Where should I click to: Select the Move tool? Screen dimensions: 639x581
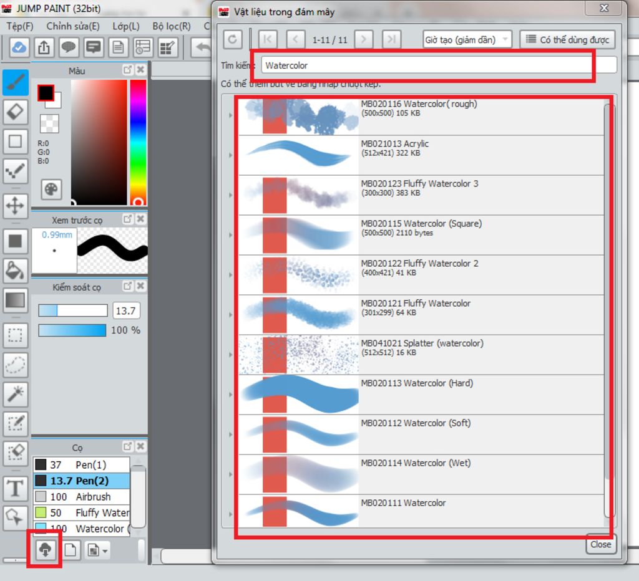[15, 205]
